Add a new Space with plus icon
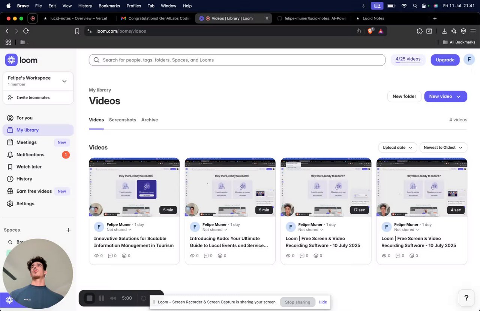 pyautogui.click(x=68, y=230)
